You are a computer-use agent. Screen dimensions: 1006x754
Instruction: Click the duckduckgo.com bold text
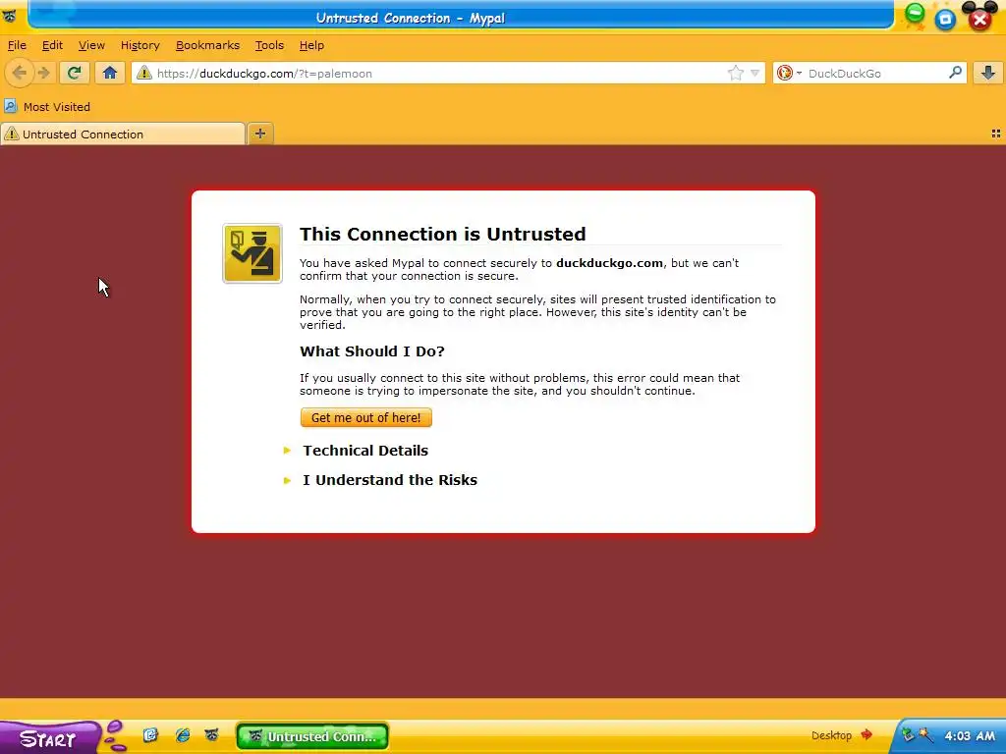pos(609,263)
